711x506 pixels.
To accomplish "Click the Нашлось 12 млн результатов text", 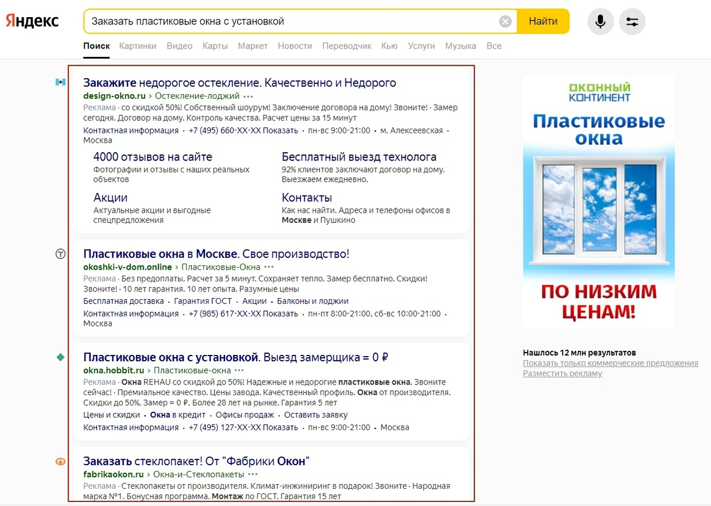I will (x=579, y=353).
